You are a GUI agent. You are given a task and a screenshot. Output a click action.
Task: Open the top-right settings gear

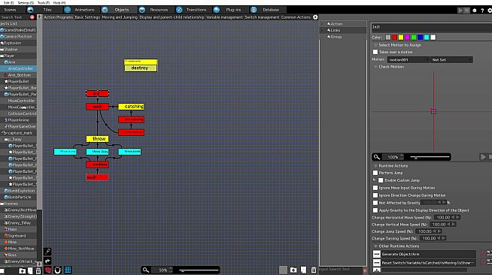(490, 11)
